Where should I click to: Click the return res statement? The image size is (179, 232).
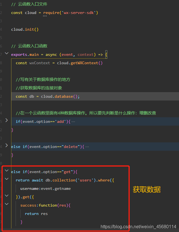click(36, 214)
